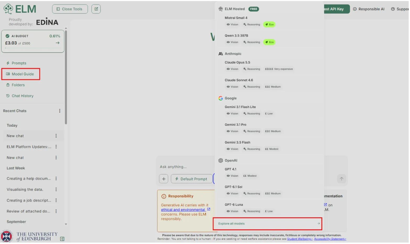The image size is (410, 244).
Task: Open options for Review of attached chat
Action: pos(56,211)
